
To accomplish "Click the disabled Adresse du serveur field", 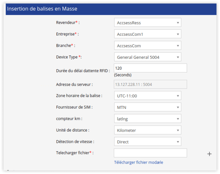I will 150,84.
